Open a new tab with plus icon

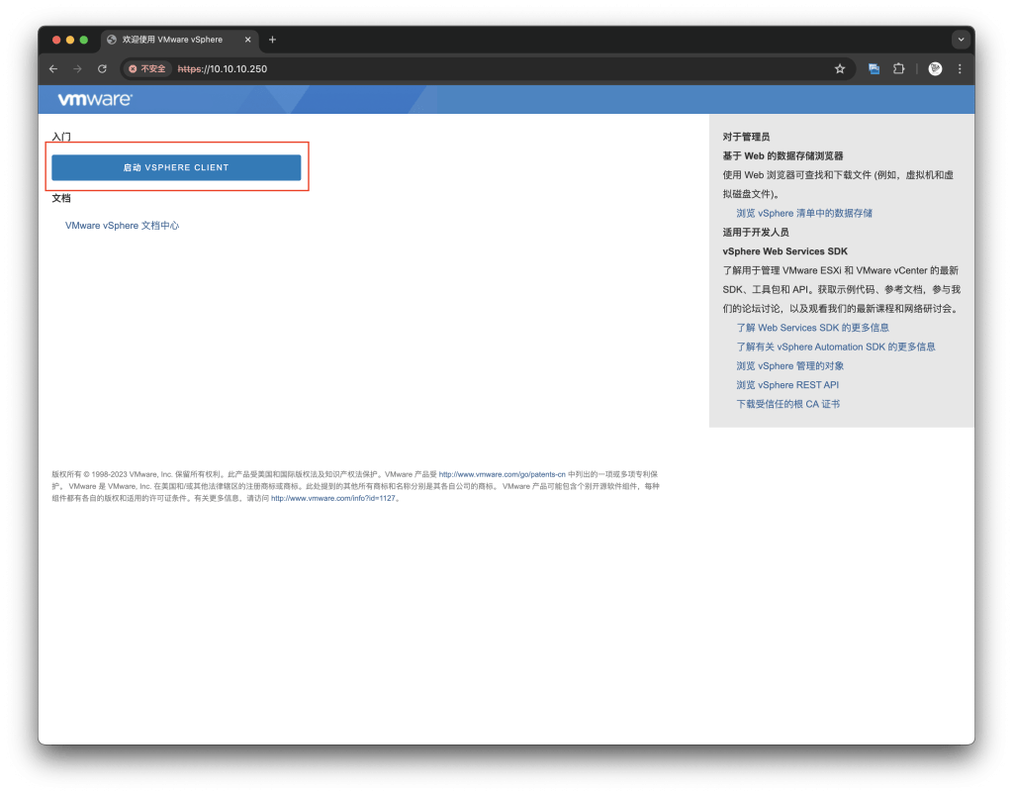pyautogui.click(x=272, y=40)
